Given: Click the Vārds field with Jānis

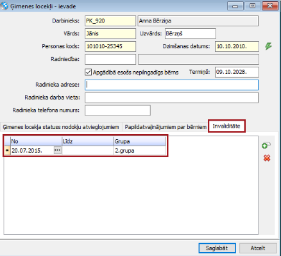Looking at the screenshot, I should [110, 33].
